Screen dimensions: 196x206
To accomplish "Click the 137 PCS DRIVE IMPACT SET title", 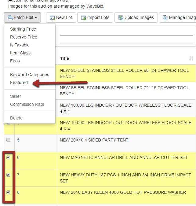I will pos(125,178).
